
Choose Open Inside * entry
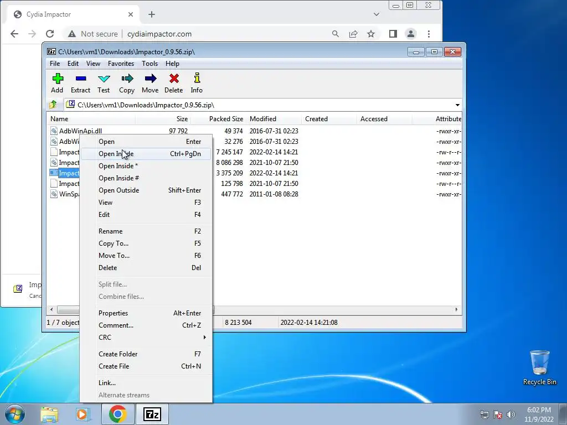pos(146,166)
